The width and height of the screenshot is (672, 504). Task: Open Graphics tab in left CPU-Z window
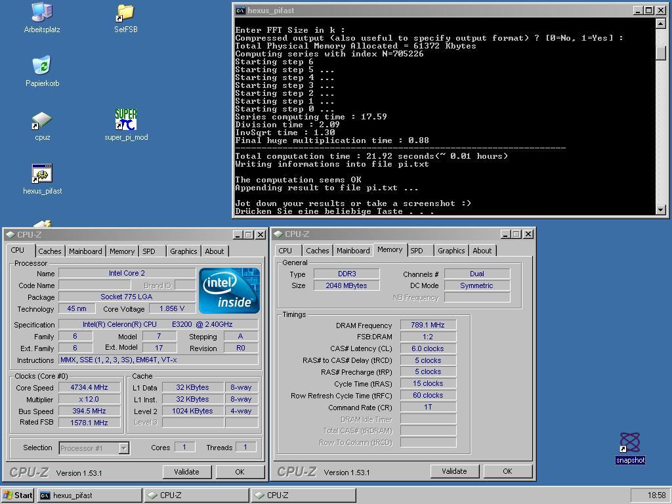tap(184, 251)
